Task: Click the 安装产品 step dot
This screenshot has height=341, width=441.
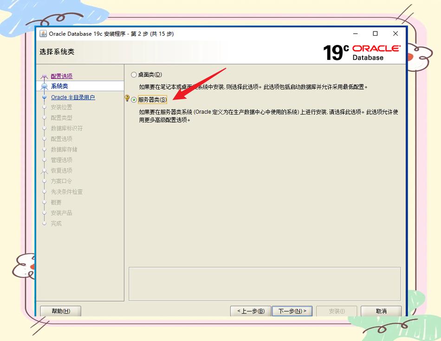Action: [x=45, y=212]
